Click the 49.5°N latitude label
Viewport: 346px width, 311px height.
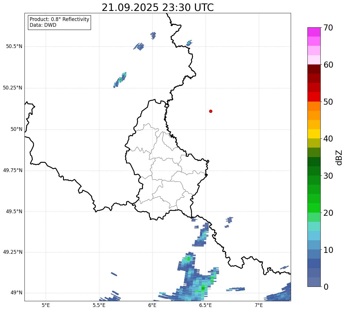(14, 211)
